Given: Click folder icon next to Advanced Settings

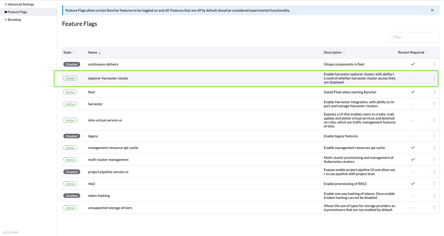Looking at the screenshot, I should [x=6, y=4].
